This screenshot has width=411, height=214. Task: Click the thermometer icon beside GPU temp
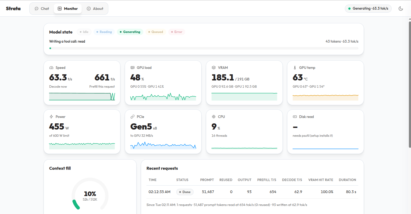295,68
